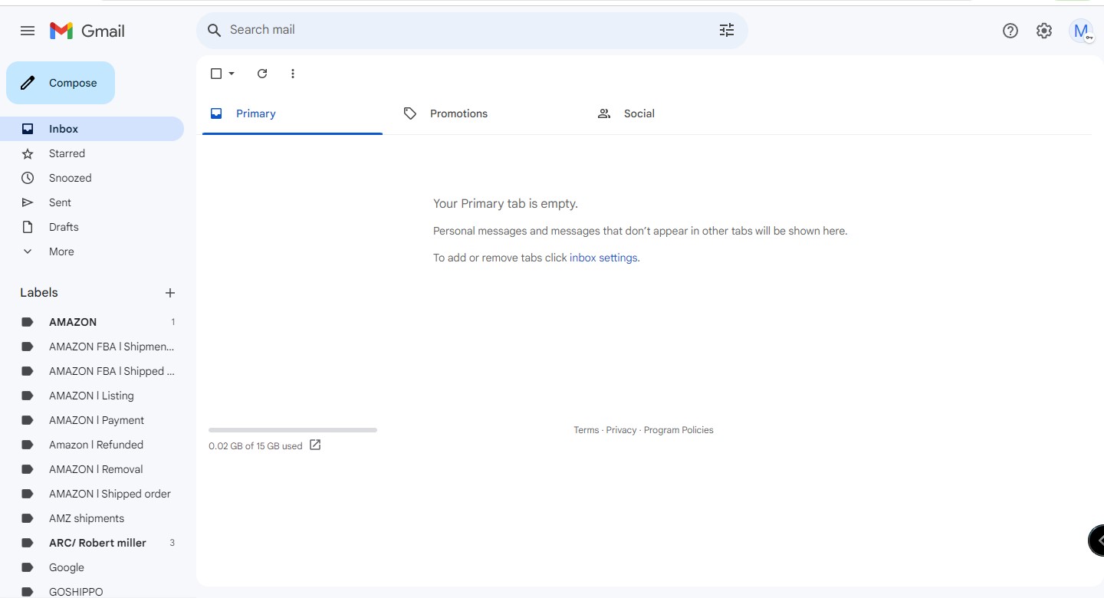Click the Gmail logo
Image resolution: width=1104 pixels, height=598 pixels.
pos(87,31)
